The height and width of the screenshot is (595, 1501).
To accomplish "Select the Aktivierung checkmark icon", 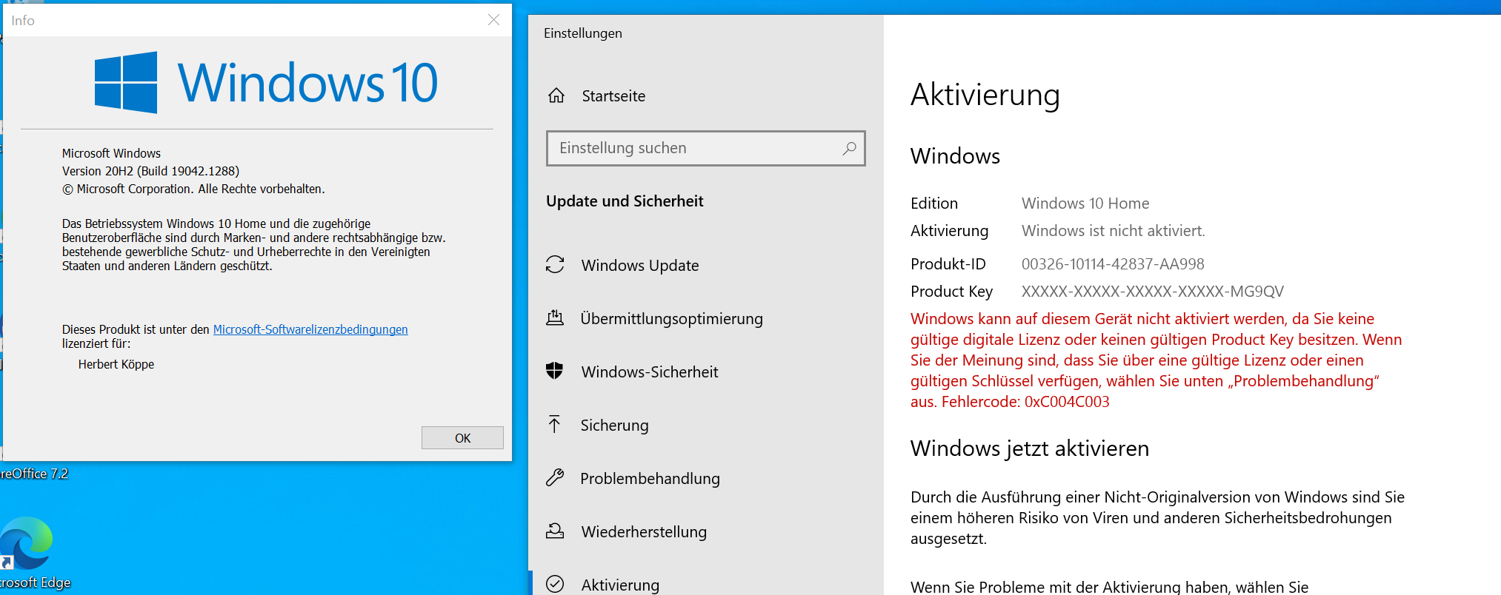I will click(555, 584).
